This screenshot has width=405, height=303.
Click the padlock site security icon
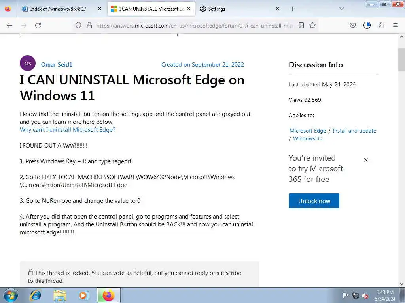[x=89, y=25]
